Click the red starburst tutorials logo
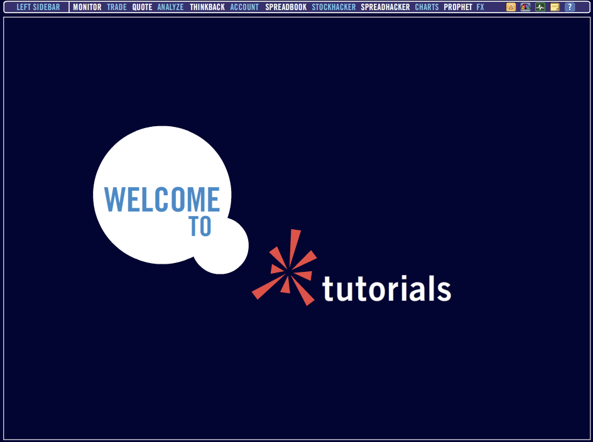Image resolution: width=593 pixels, height=442 pixels. pyautogui.click(x=285, y=267)
